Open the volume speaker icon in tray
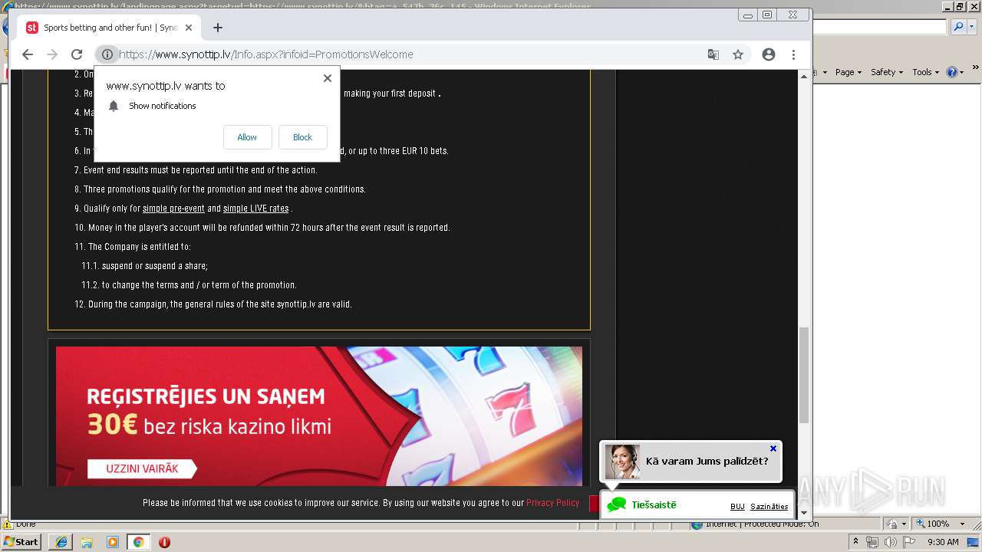This screenshot has width=982, height=552. pos(890,542)
